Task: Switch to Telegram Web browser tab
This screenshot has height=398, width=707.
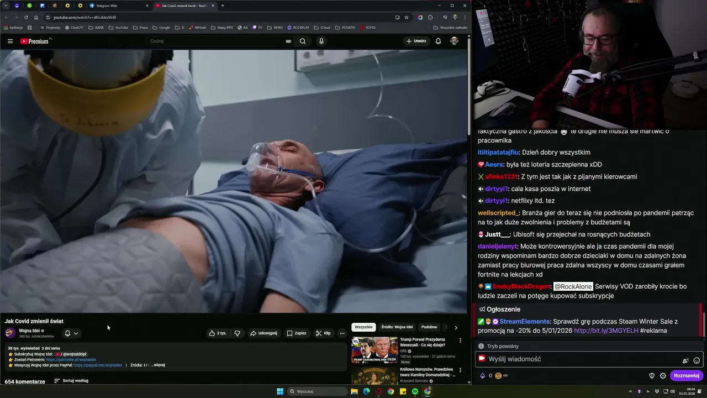Action: 118,6
